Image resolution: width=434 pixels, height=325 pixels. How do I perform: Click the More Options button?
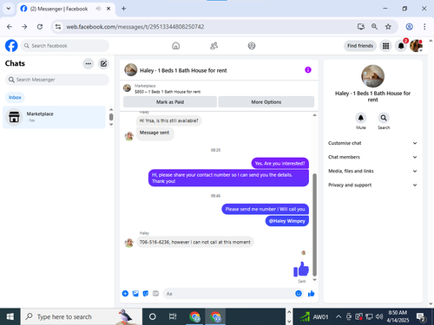(x=266, y=102)
